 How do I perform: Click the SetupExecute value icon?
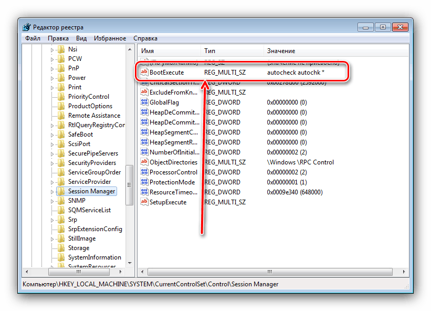click(144, 202)
